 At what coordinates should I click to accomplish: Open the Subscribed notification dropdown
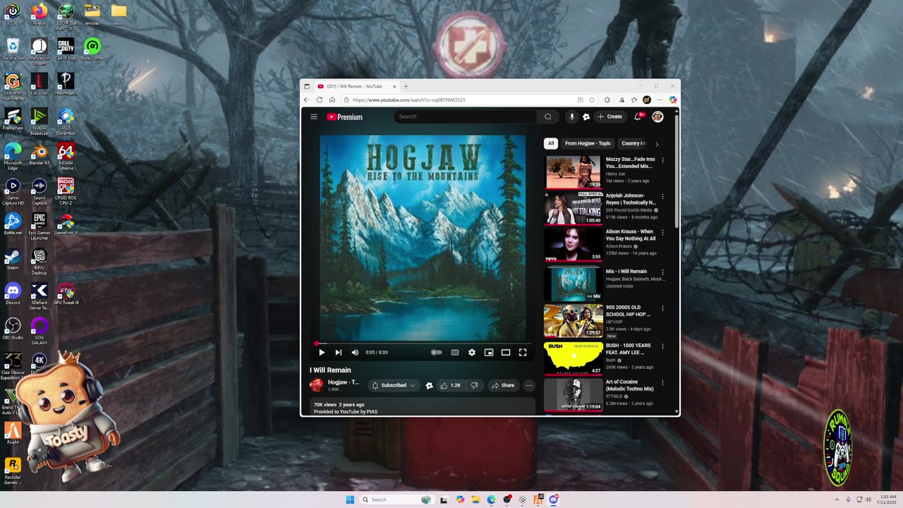point(394,385)
